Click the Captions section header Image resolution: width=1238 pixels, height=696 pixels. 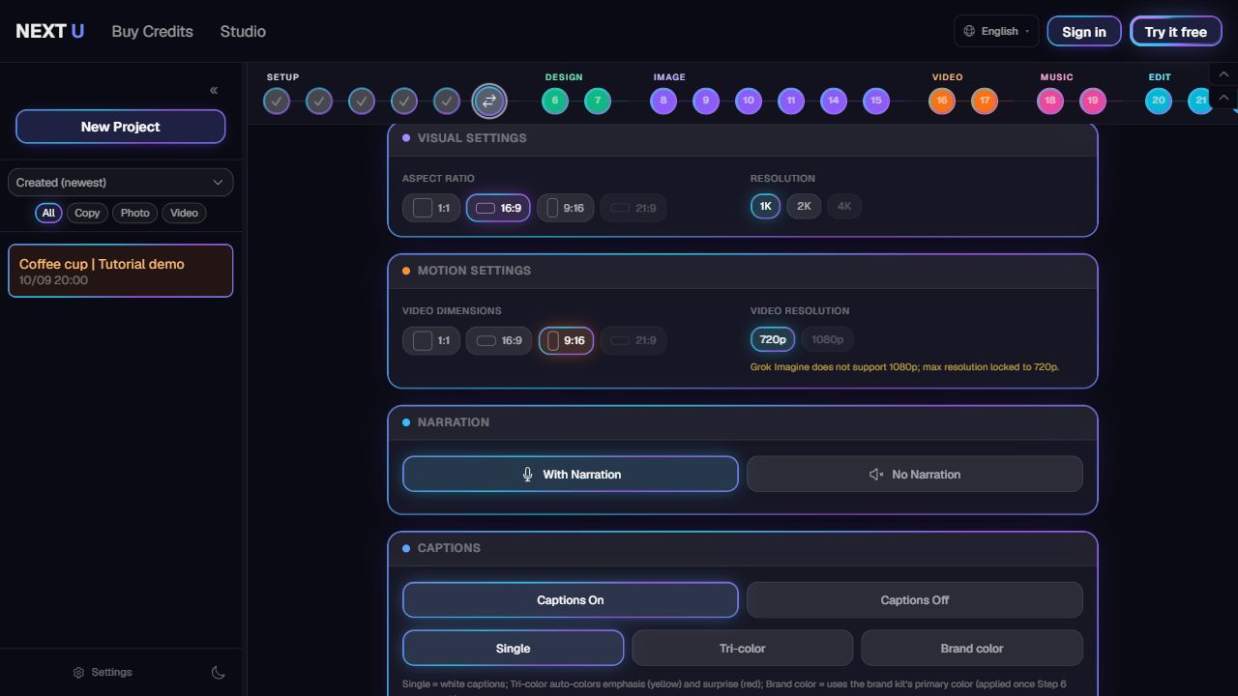[743, 548]
